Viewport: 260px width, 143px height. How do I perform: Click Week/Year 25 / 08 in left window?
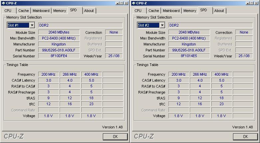[114, 56]
